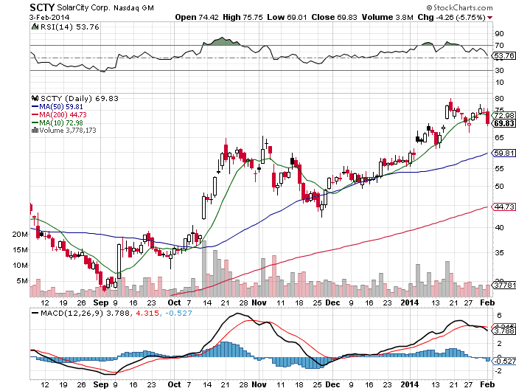
Task: Click 2014 on the price chart date axis
Action: pyautogui.click(x=410, y=302)
